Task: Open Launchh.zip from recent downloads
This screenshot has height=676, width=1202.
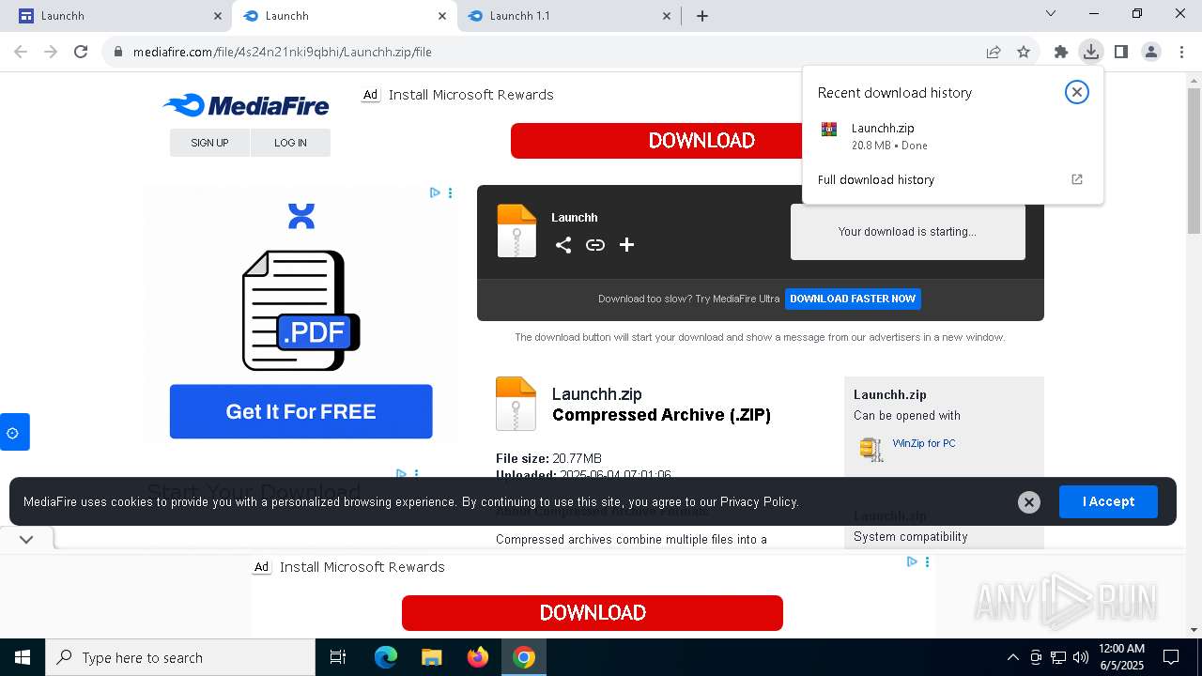Action: 952,136
